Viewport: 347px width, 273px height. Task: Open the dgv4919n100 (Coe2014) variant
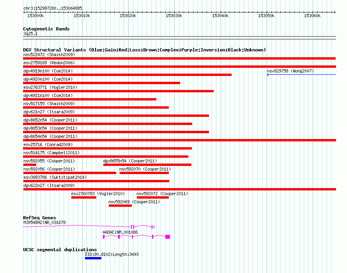(127, 75)
